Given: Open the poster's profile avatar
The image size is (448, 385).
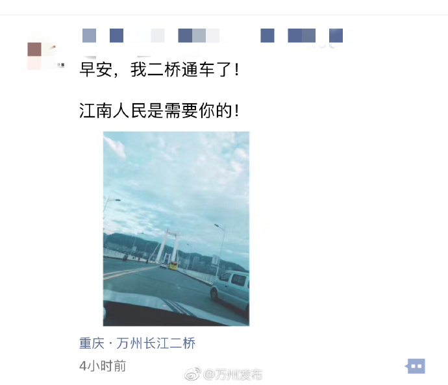Looking at the screenshot, I should coord(44,56).
